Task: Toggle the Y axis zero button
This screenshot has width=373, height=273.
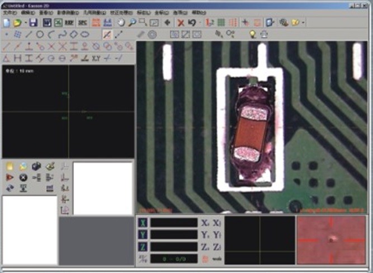Action: point(142,234)
